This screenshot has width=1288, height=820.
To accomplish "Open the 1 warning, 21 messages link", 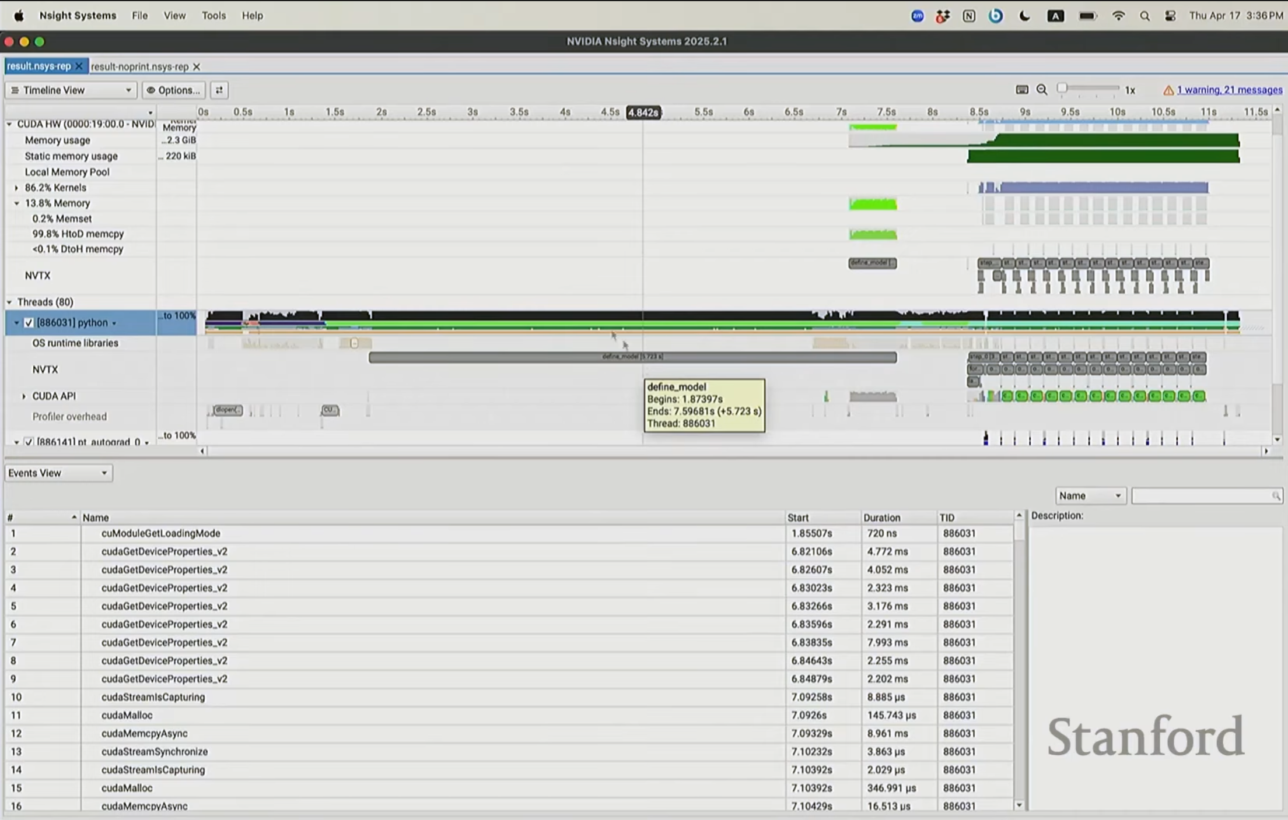I will (x=1229, y=90).
